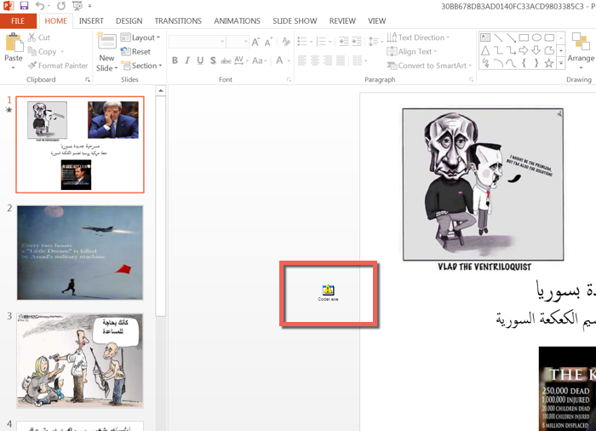
Task: Open the Layout dropdown
Action: click(140, 37)
